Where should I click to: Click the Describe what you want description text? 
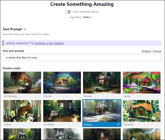click(x=26, y=34)
